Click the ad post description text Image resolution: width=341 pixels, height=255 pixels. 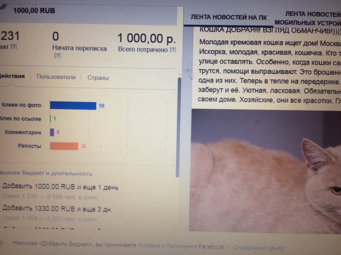(269, 71)
